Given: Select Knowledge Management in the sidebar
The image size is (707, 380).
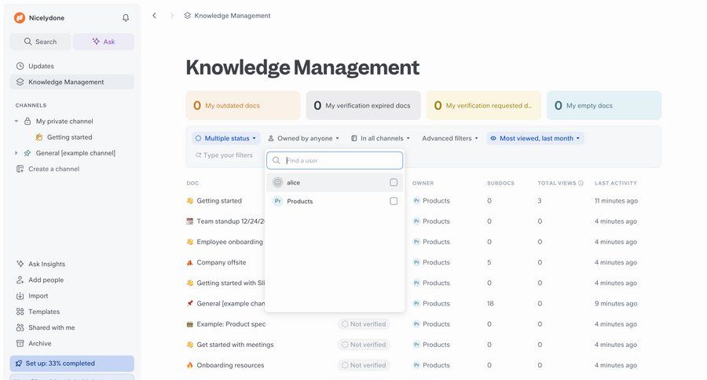Looking at the screenshot, I should pyautogui.click(x=66, y=82).
